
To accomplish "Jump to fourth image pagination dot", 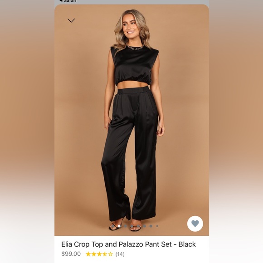I will (x=132, y=226).
